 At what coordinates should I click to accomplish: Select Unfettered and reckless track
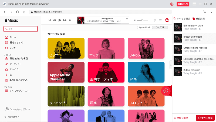[194, 50]
